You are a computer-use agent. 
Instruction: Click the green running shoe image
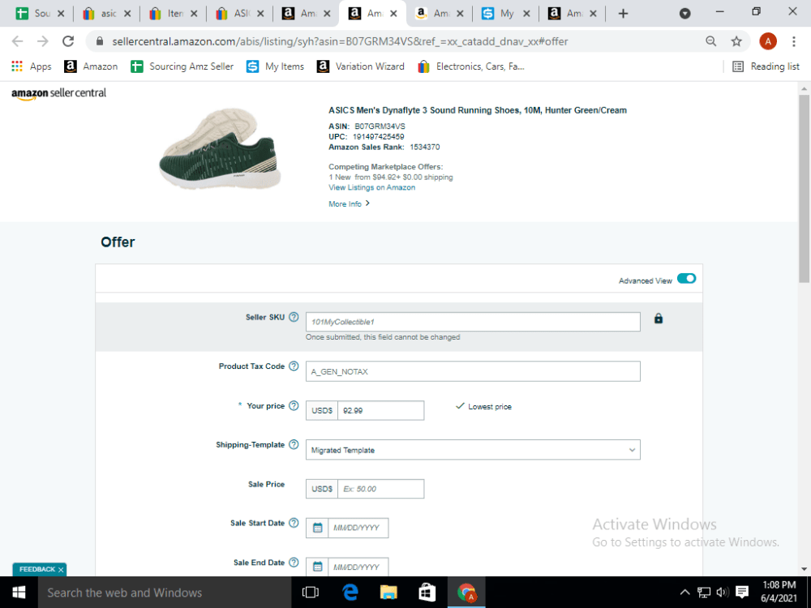221,149
